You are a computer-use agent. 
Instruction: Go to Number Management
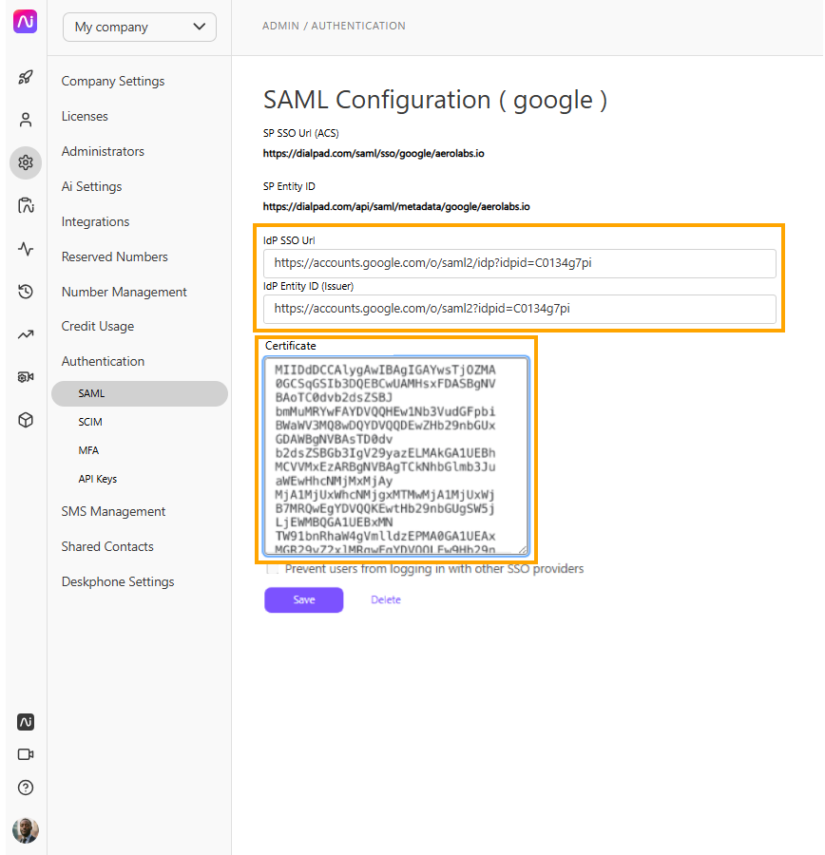pos(125,292)
